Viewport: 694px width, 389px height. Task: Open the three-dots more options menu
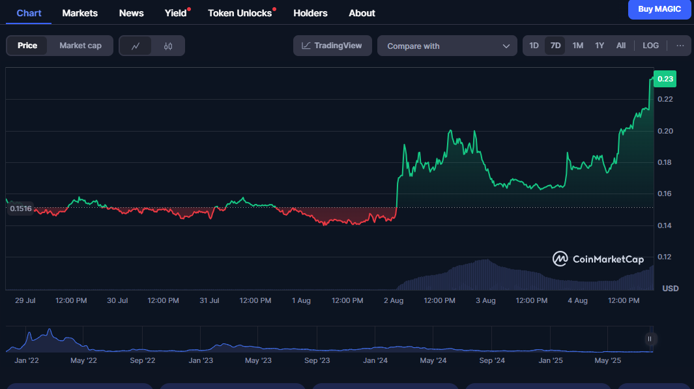[680, 46]
